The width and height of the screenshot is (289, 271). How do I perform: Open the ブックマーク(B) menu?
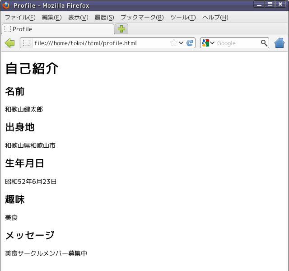point(142,17)
